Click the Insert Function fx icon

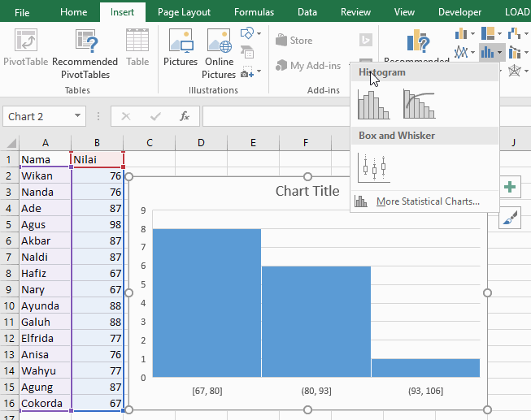[x=185, y=116]
